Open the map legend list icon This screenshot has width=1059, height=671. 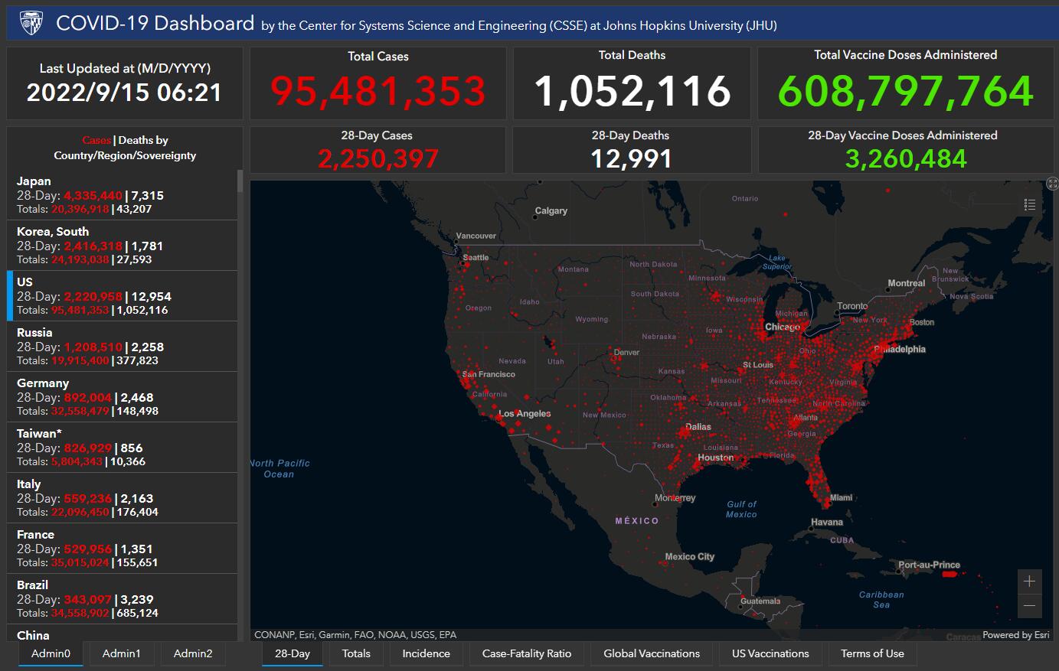coord(1030,204)
